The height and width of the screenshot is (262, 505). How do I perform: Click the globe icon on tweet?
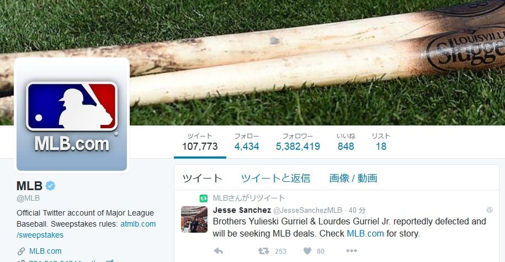(490, 210)
